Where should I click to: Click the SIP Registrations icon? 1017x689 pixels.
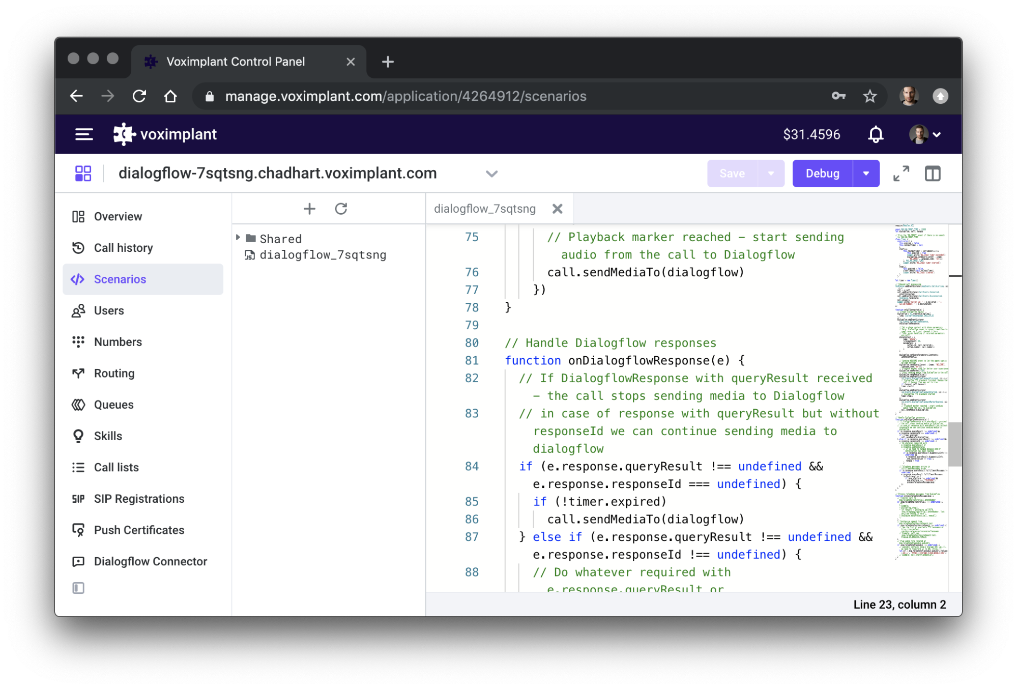coord(78,499)
